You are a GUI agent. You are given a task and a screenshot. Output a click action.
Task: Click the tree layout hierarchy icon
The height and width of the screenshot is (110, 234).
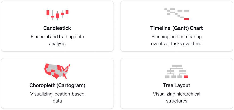(177, 71)
